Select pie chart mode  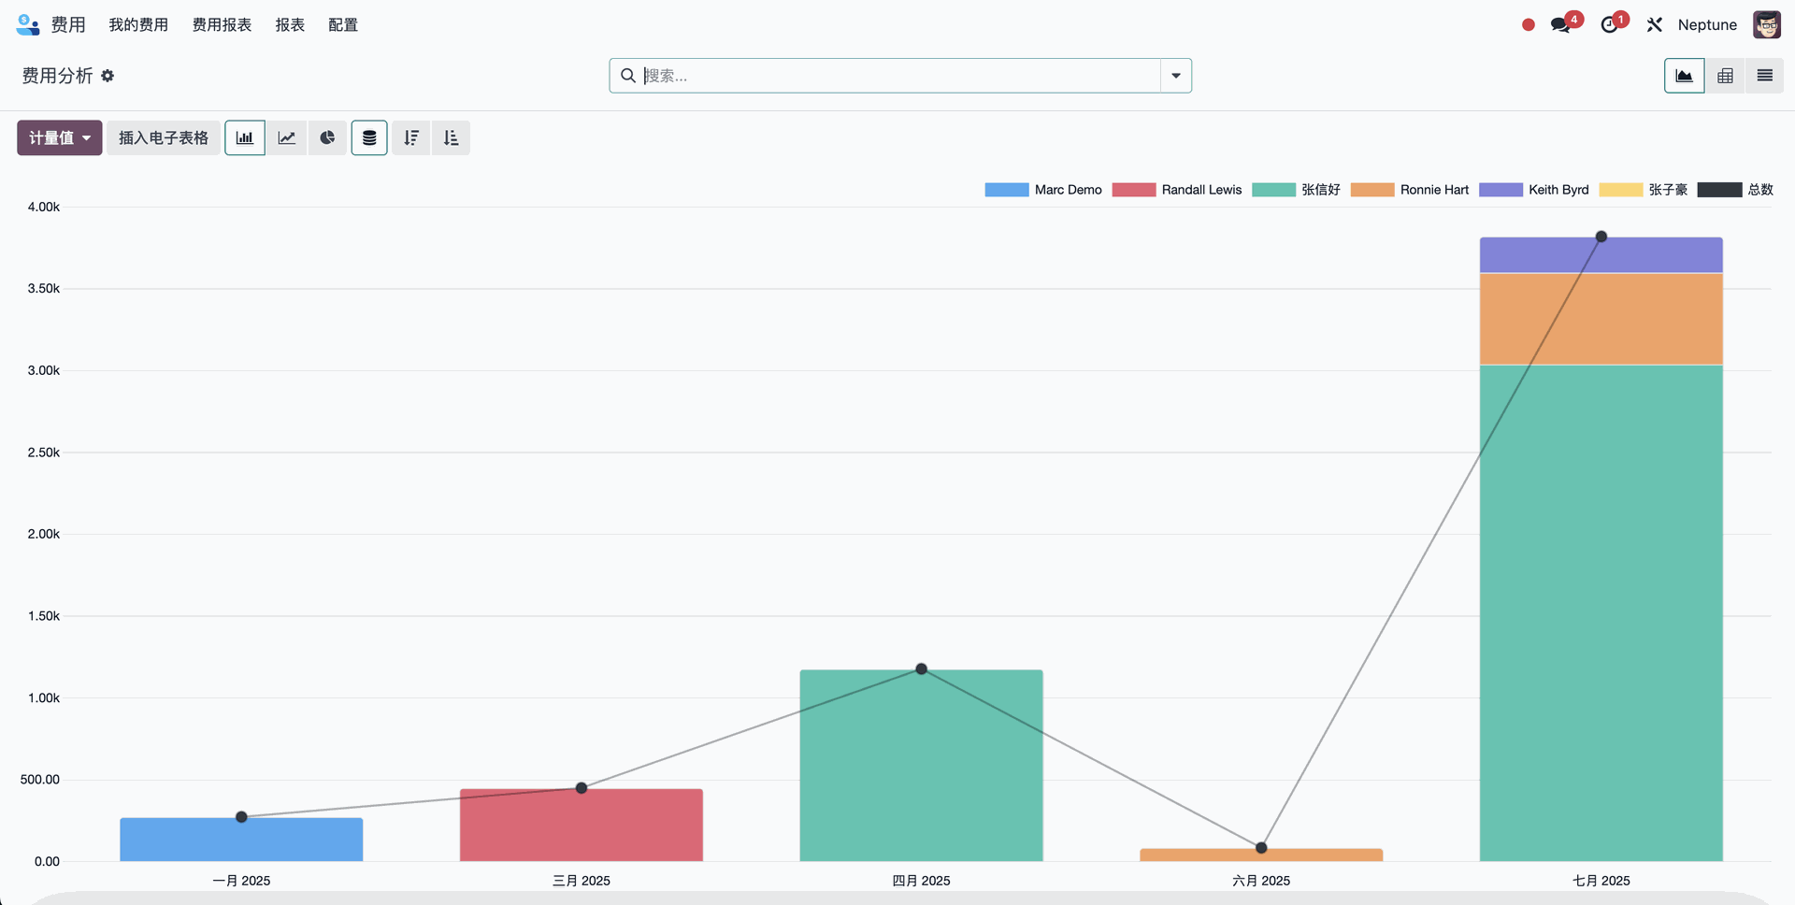[327, 137]
